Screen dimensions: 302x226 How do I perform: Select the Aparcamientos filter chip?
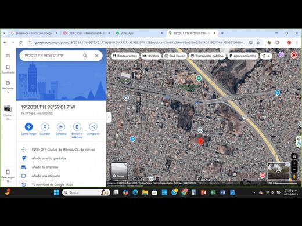243,56
